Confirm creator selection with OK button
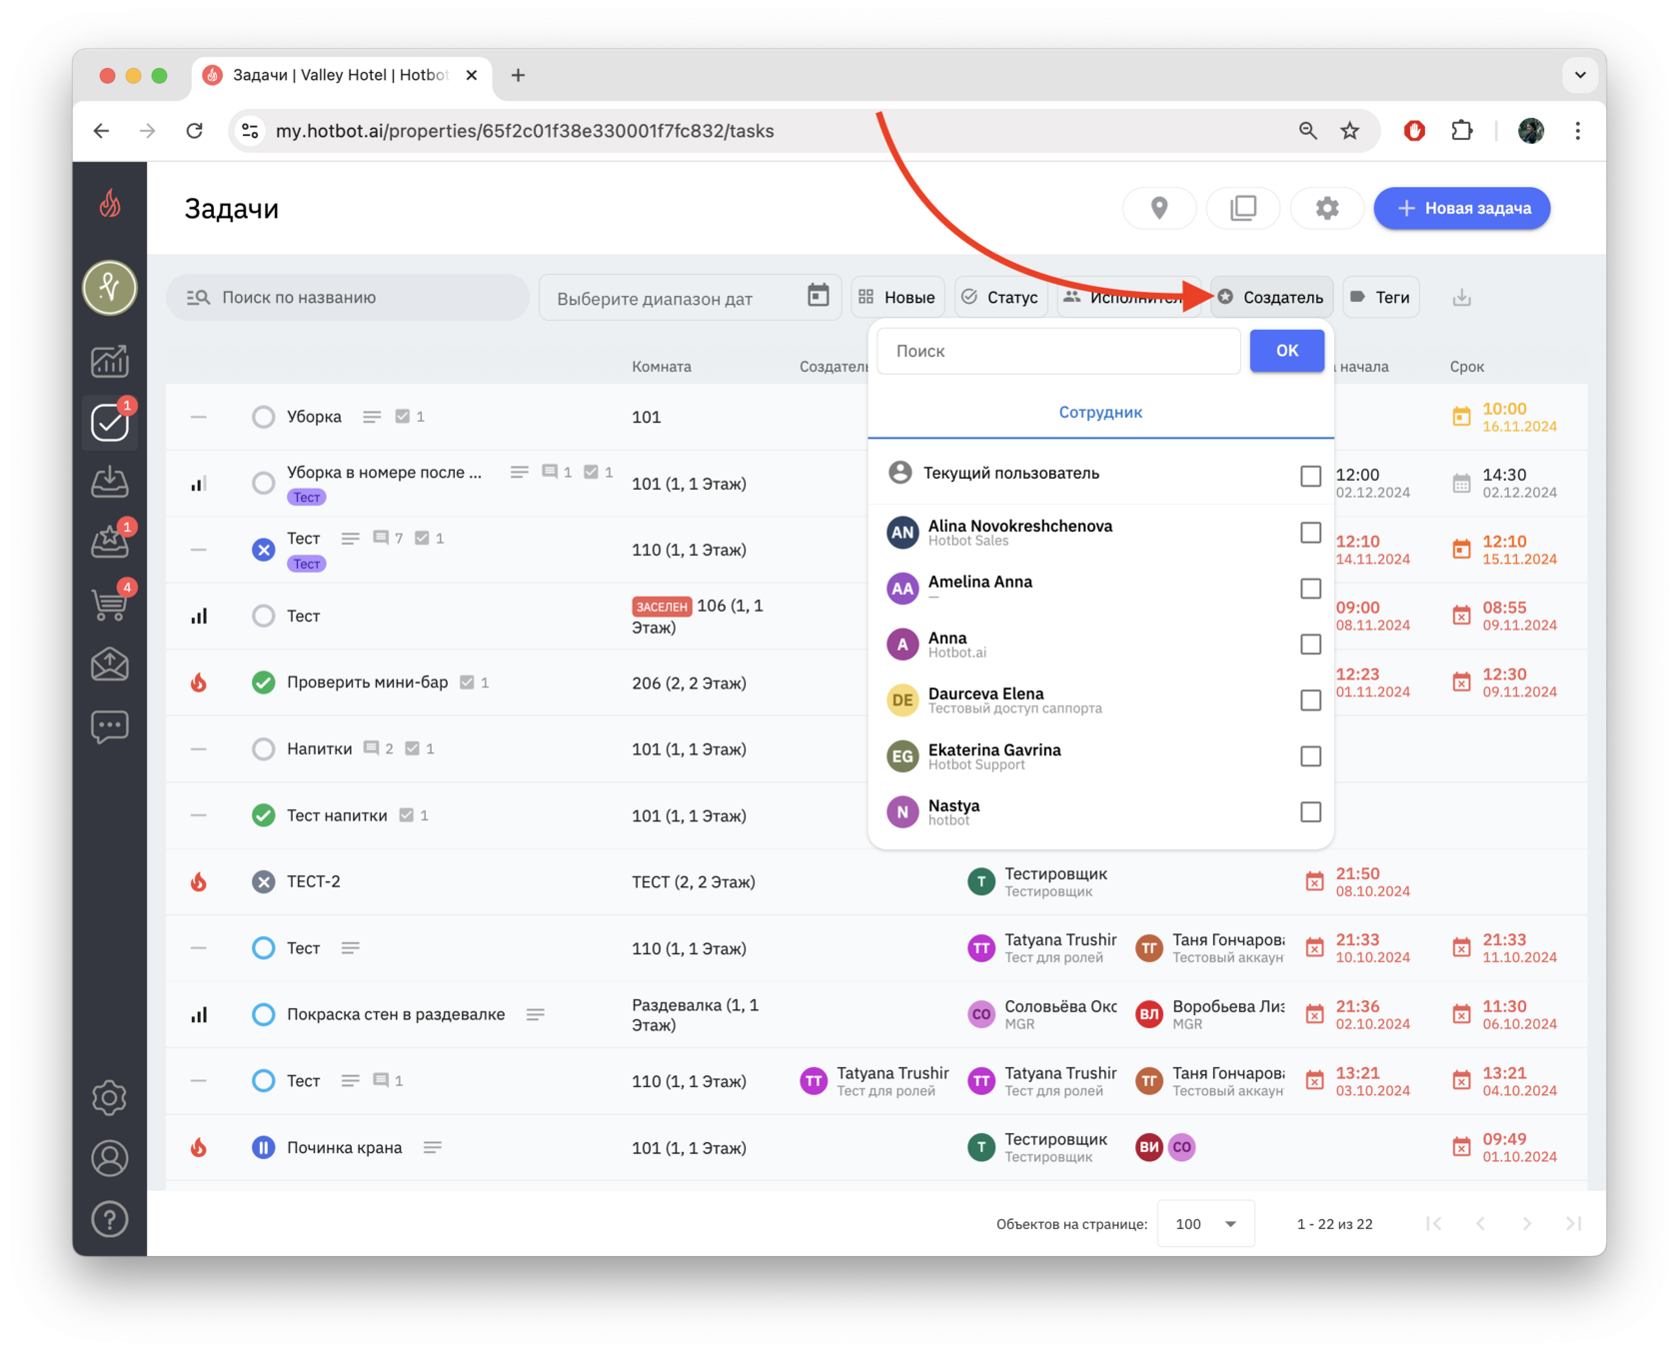 coord(1286,351)
